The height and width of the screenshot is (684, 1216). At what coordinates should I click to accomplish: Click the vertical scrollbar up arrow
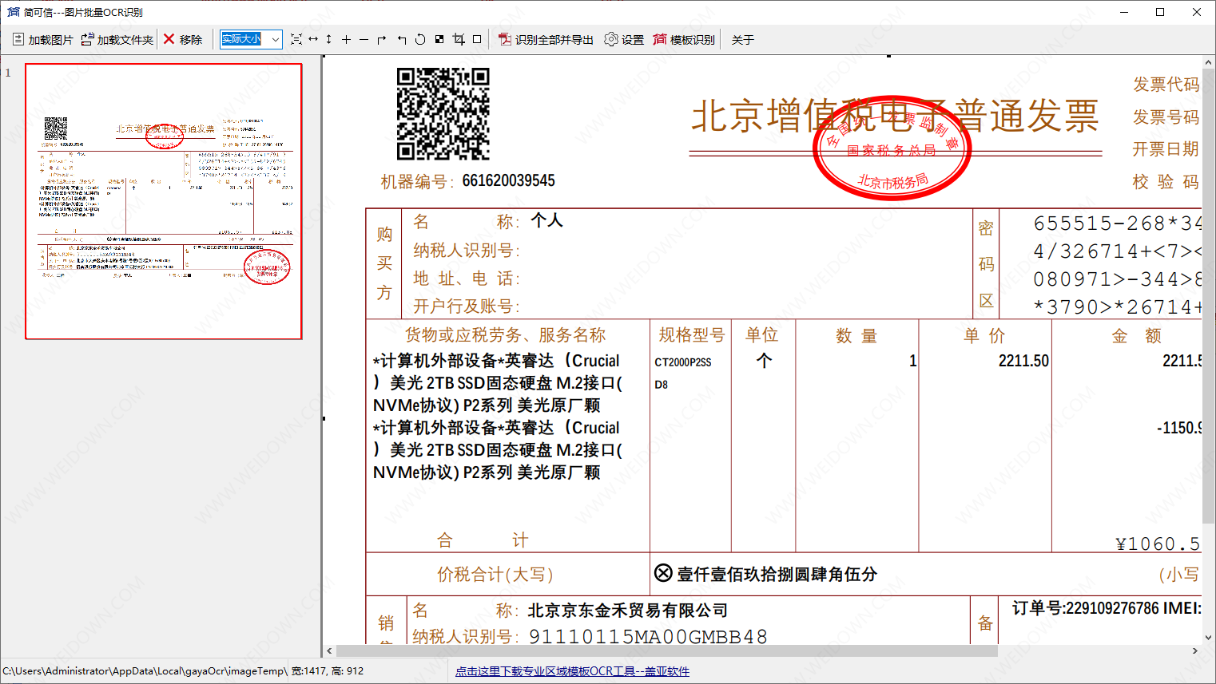1208,62
